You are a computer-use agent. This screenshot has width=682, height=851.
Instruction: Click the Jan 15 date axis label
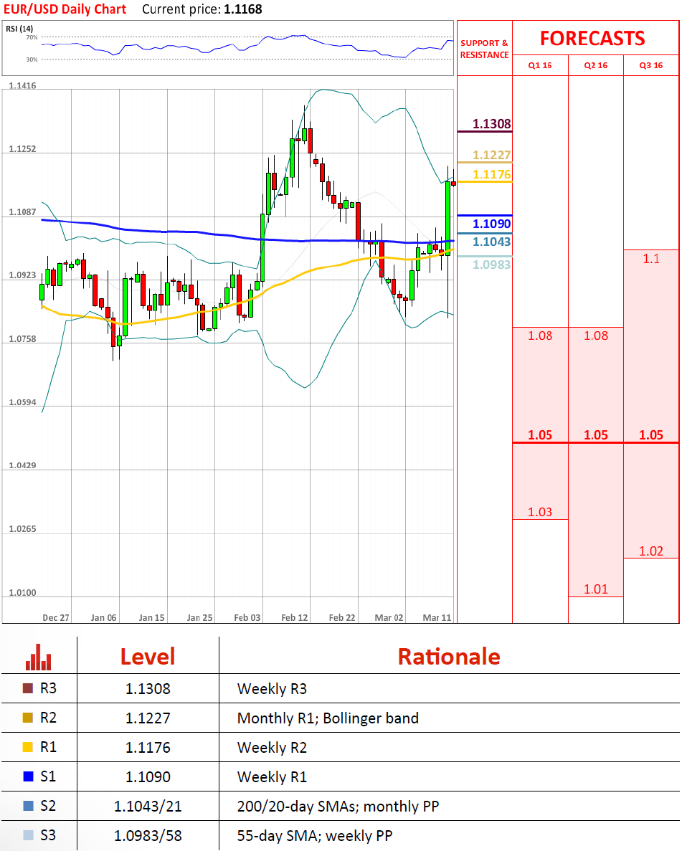pyautogui.click(x=151, y=617)
